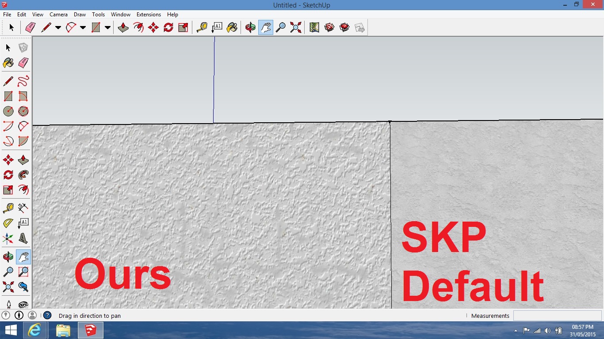Image resolution: width=604 pixels, height=339 pixels.
Task: Select Zoom Extents in top toolbar
Action: point(295,27)
